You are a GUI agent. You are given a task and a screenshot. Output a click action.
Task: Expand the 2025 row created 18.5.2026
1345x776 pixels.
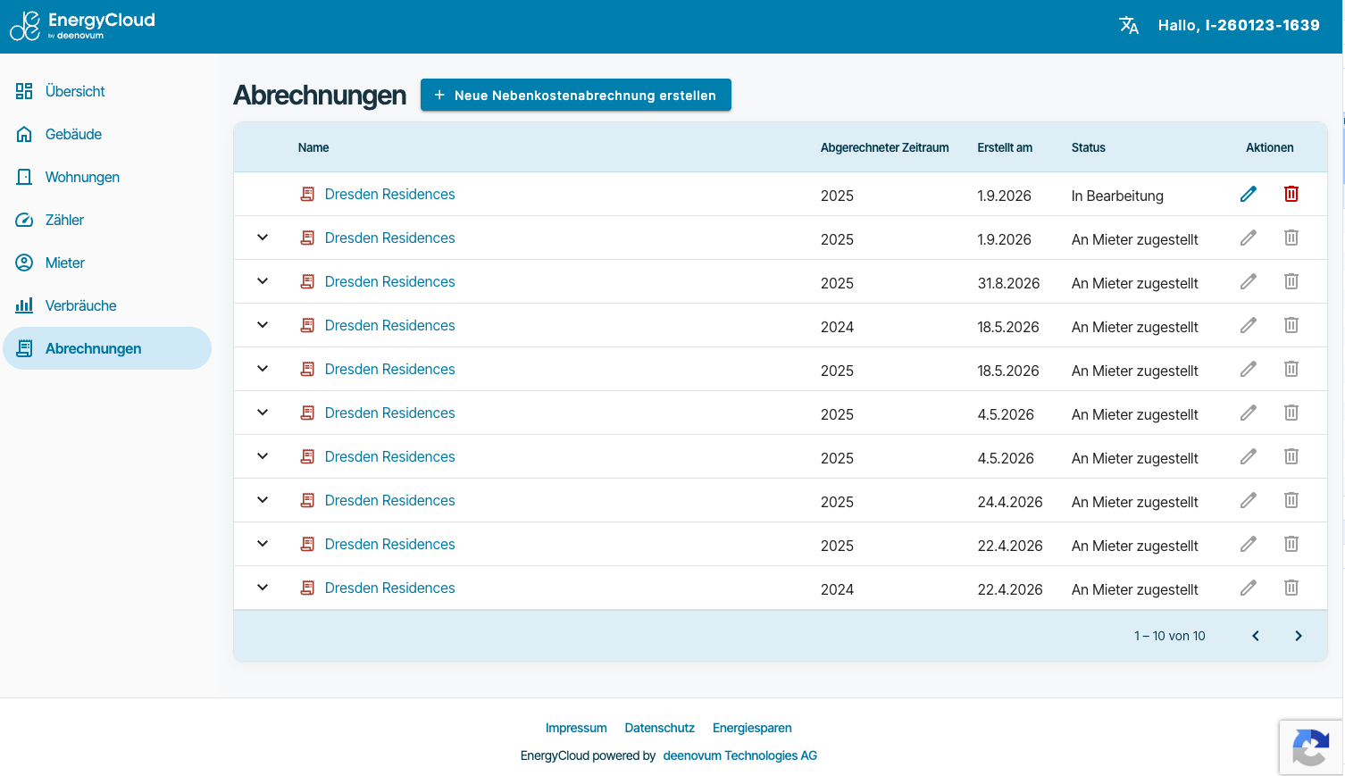point(263,369)
